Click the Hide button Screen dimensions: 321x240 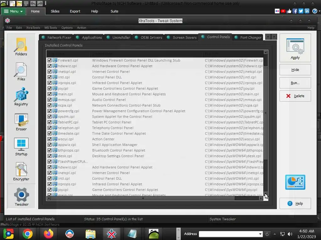[295, 70]
